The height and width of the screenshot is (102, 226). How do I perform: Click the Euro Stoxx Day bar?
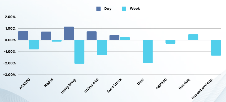point(114,38)
